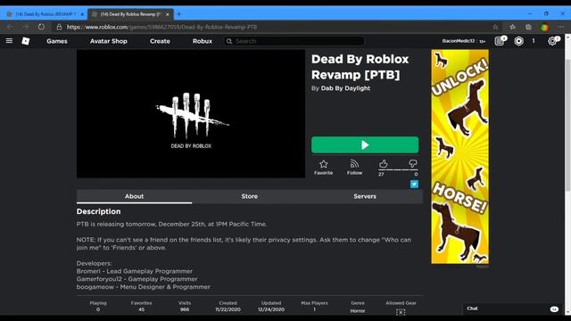Start the game with the green Play button
The height and width of the screenshot is (321, 571).
[x=365, y=144]
